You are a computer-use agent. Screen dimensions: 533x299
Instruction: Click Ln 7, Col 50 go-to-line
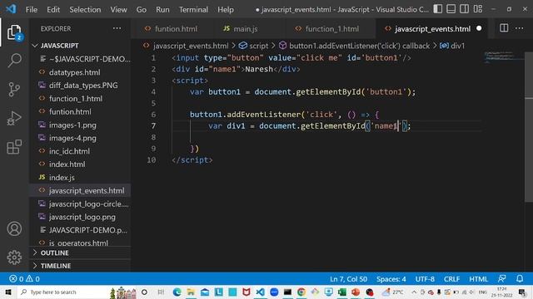[348, 279]
